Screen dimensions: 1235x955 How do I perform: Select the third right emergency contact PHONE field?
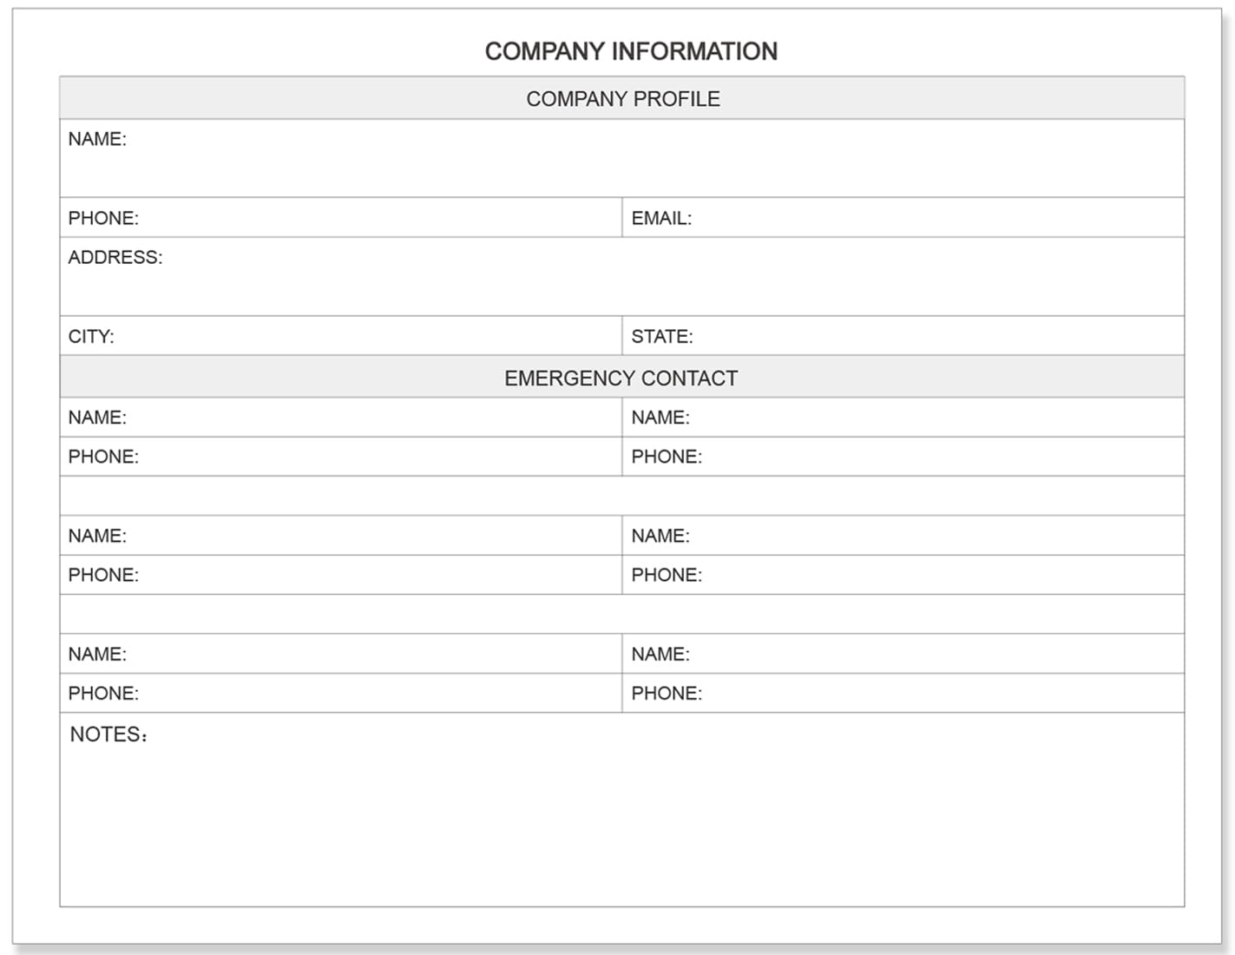click(903, 693)
